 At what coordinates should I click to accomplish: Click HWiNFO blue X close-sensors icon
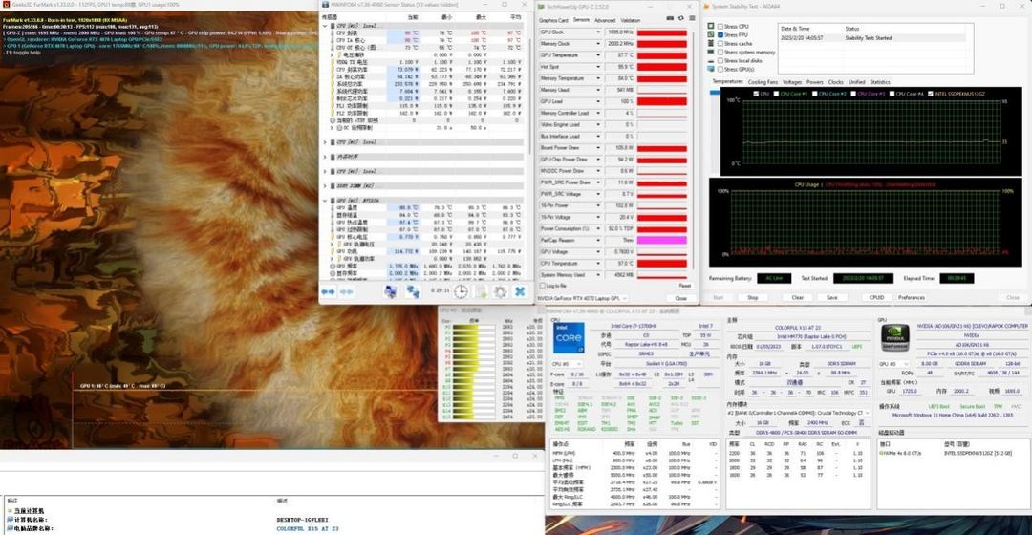tap(520, 290)
